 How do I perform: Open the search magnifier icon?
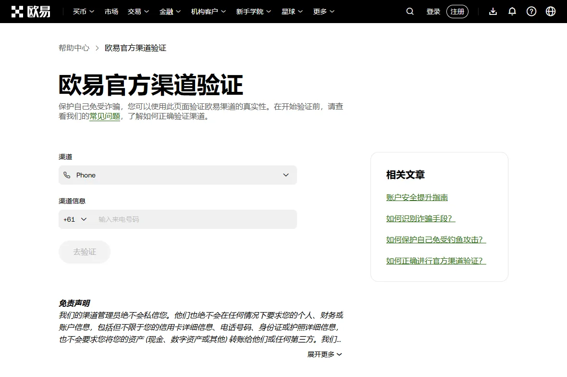[410, 12]
